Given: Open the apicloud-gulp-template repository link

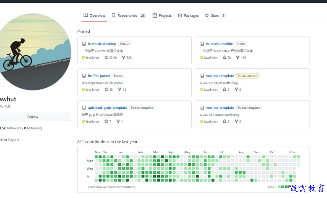Looking at the screenshot, I should pyautogui.click(x=107, y=108).
